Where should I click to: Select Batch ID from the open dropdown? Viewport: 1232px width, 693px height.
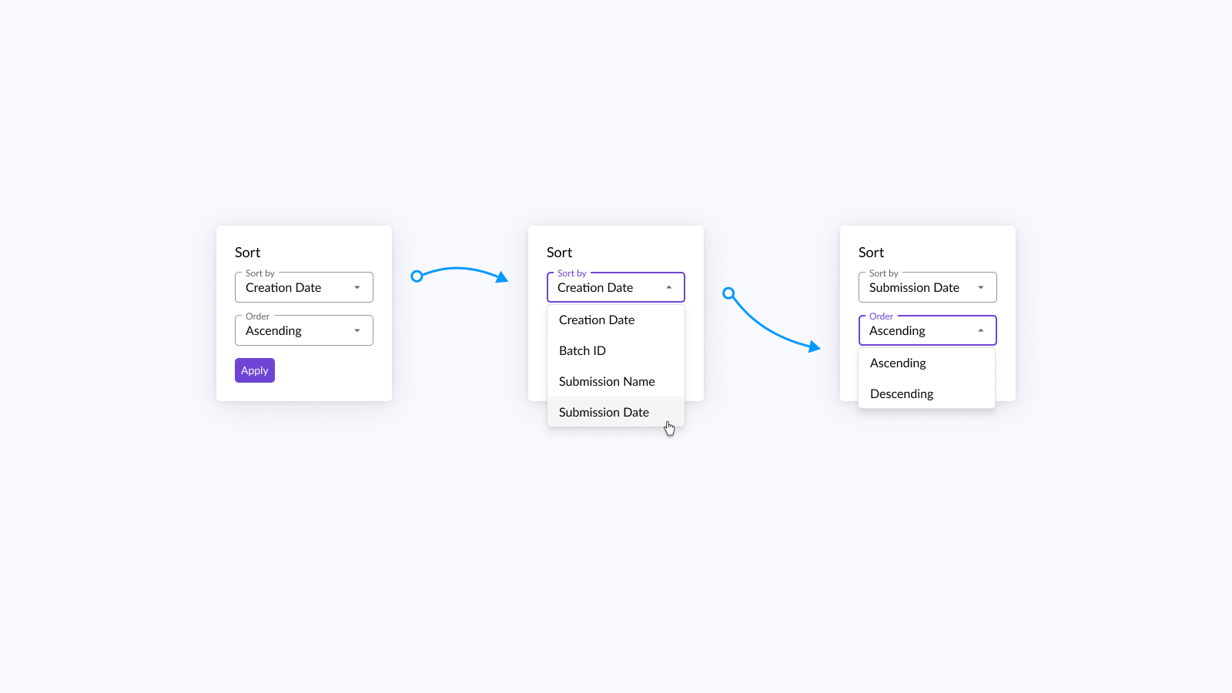tap(582, 350)
